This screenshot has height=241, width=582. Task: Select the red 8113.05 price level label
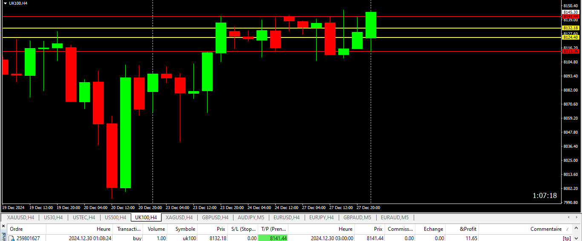570,51
